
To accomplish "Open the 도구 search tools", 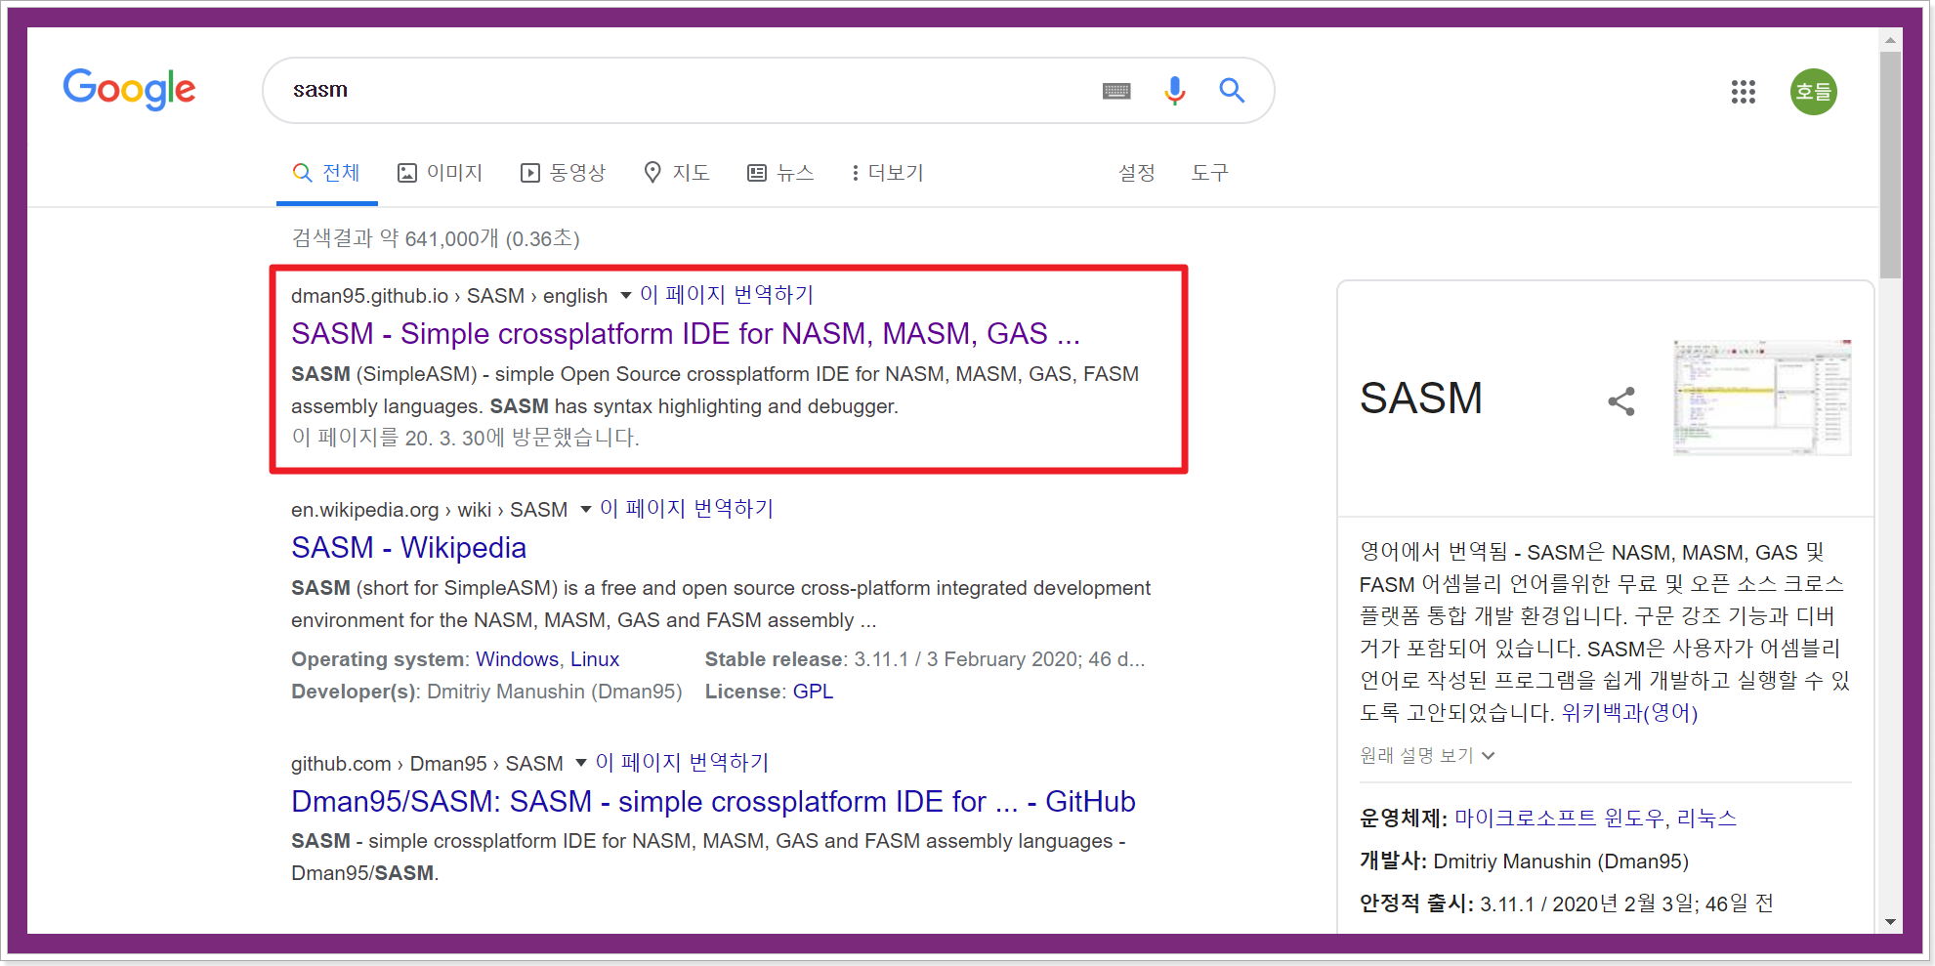I will pos(1209,173).
